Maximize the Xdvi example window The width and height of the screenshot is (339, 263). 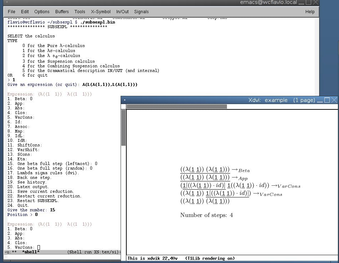[x=326, y=100]
